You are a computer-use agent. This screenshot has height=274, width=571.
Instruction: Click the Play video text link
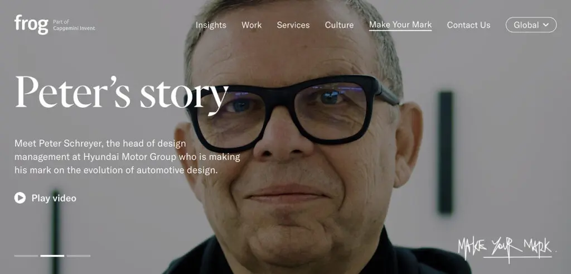pyautogui.click(x=54, y=198)
